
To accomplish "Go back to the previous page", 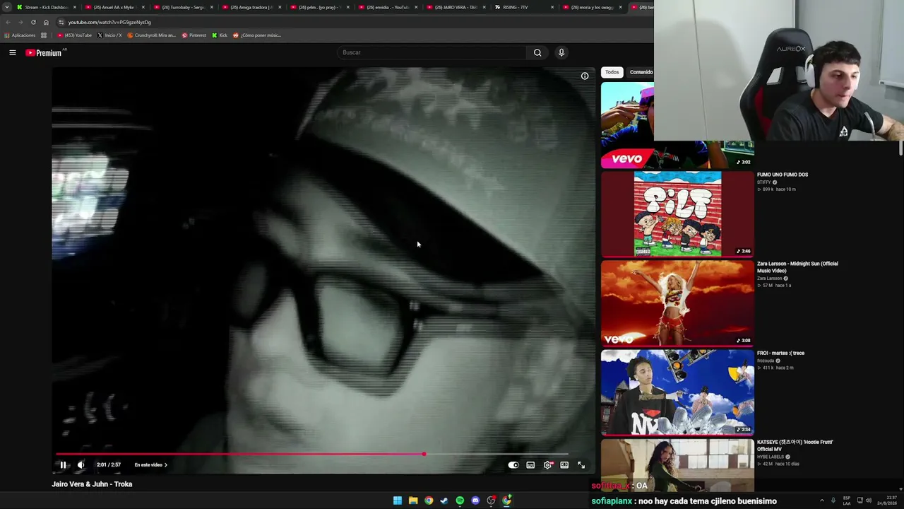I will coord(8,22).
